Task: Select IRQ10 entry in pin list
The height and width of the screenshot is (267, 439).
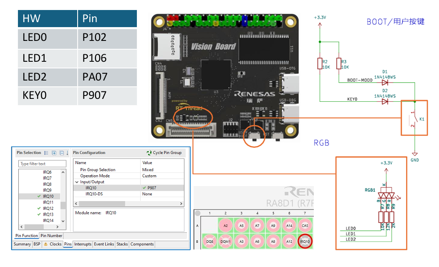Action: [x=48, y=196]
